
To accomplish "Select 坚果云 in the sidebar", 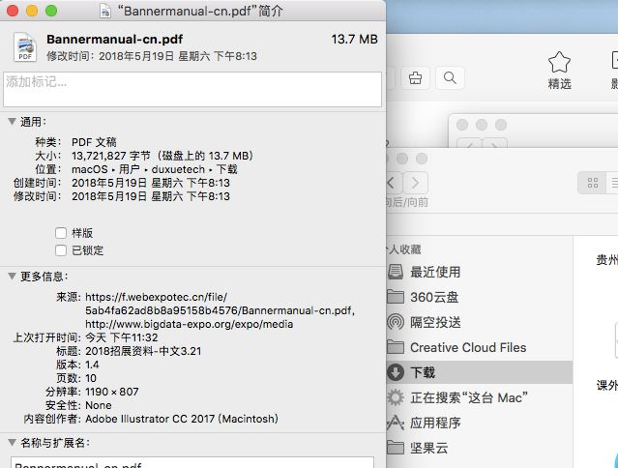I will tap(428, 449).
